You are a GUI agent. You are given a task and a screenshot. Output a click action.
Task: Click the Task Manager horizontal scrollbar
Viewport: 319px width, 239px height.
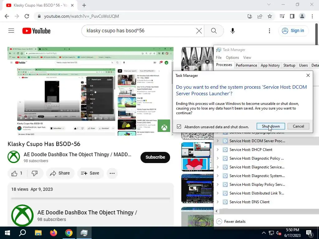269,211
